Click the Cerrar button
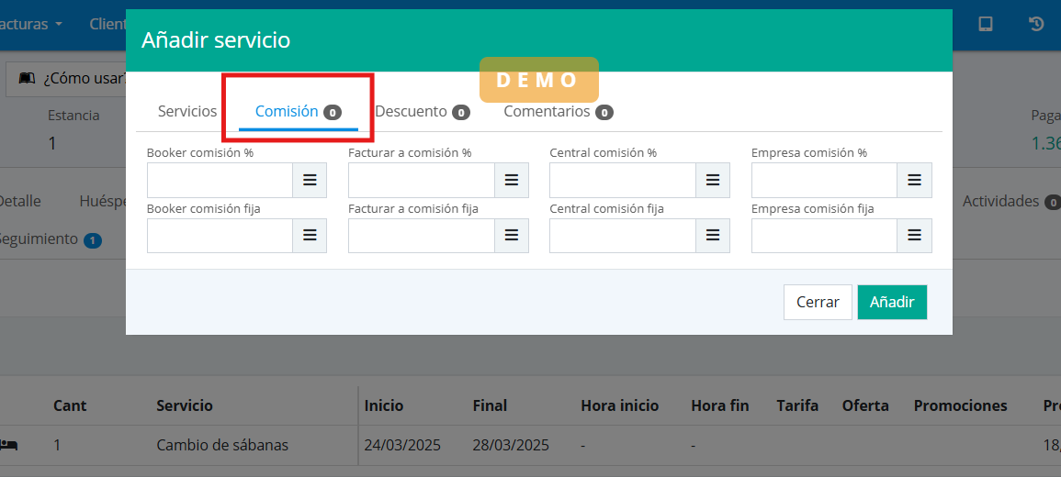Image resolution: width=1061 pixels, height=477 pixels. (x=818, y=302)
